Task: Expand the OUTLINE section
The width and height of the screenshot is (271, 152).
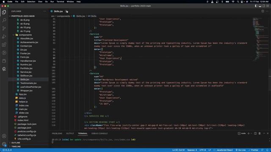Action: pos(16,143)
